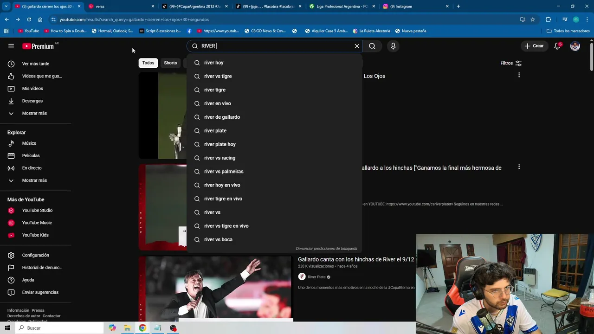594x334 pixels.
Task: Open options menu for Los Ojos video
Action: click(519, 75)
